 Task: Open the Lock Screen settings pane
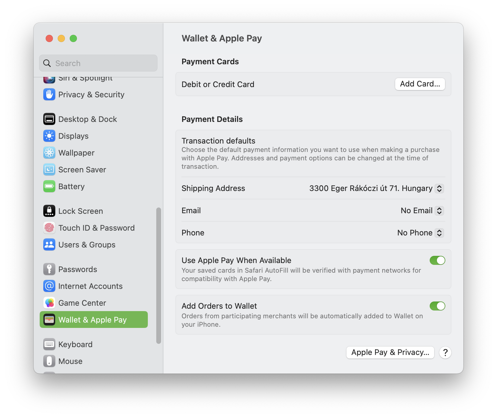[x=81, y=211]
